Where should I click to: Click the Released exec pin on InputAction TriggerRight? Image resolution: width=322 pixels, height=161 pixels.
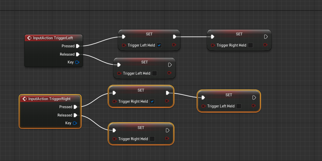click(75, 115)
